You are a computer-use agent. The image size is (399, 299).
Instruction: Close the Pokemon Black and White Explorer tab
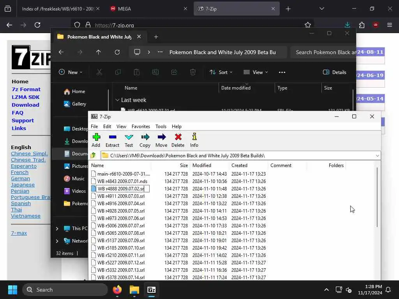(x=139, y=37)
